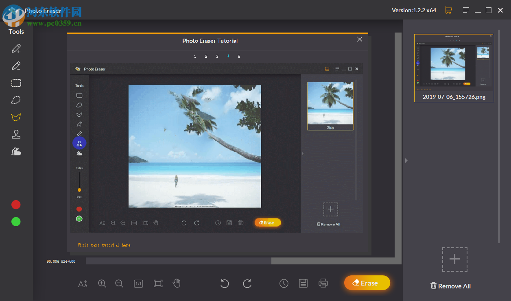Switch to tutorial step 5
The image size is (511, 301).
(239, 56)
